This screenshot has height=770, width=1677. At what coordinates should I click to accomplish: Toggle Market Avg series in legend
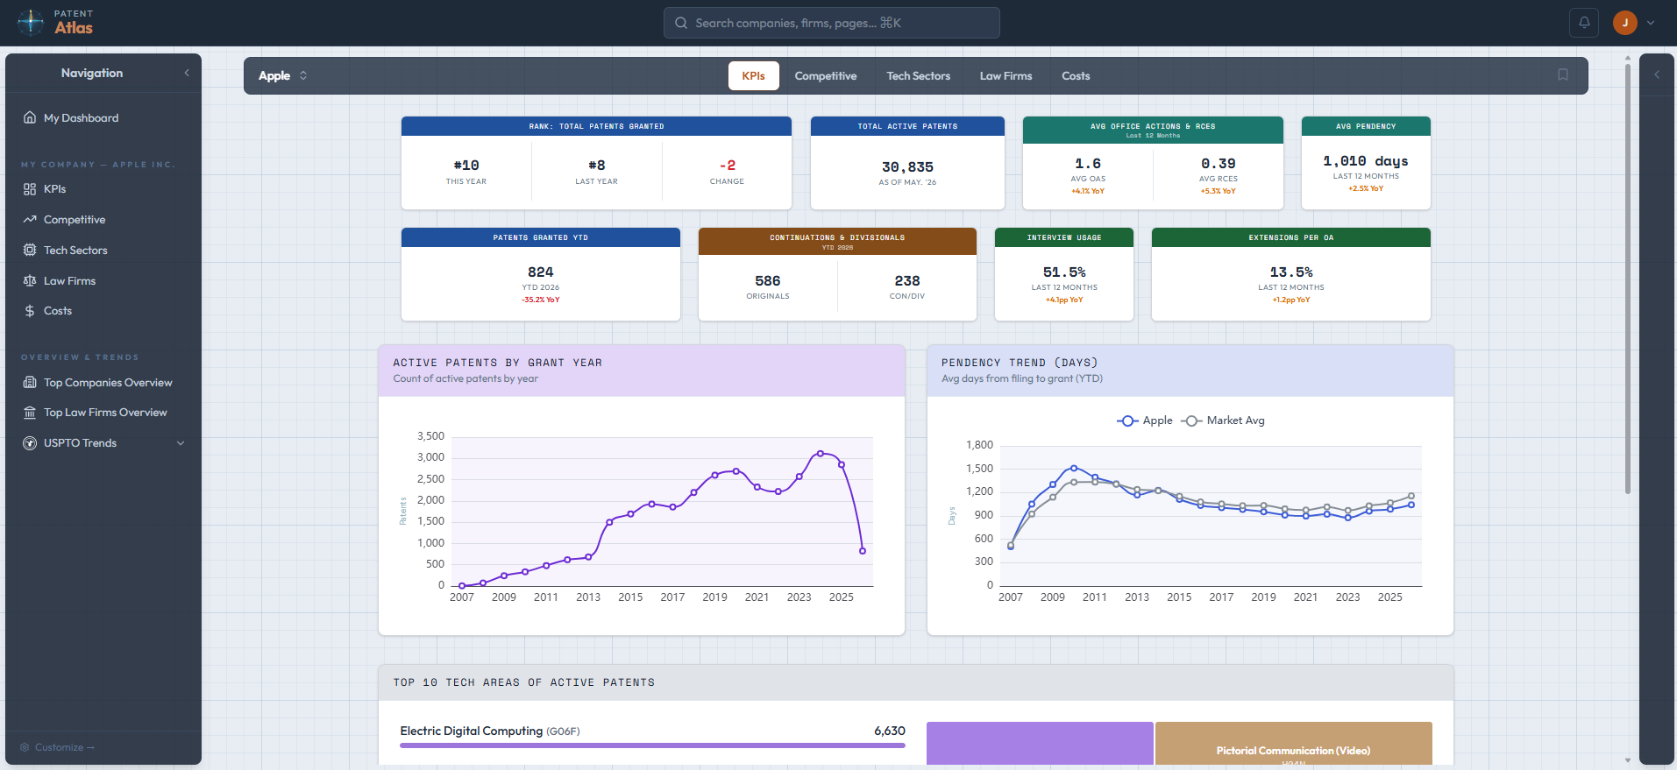pos(1223,420)
